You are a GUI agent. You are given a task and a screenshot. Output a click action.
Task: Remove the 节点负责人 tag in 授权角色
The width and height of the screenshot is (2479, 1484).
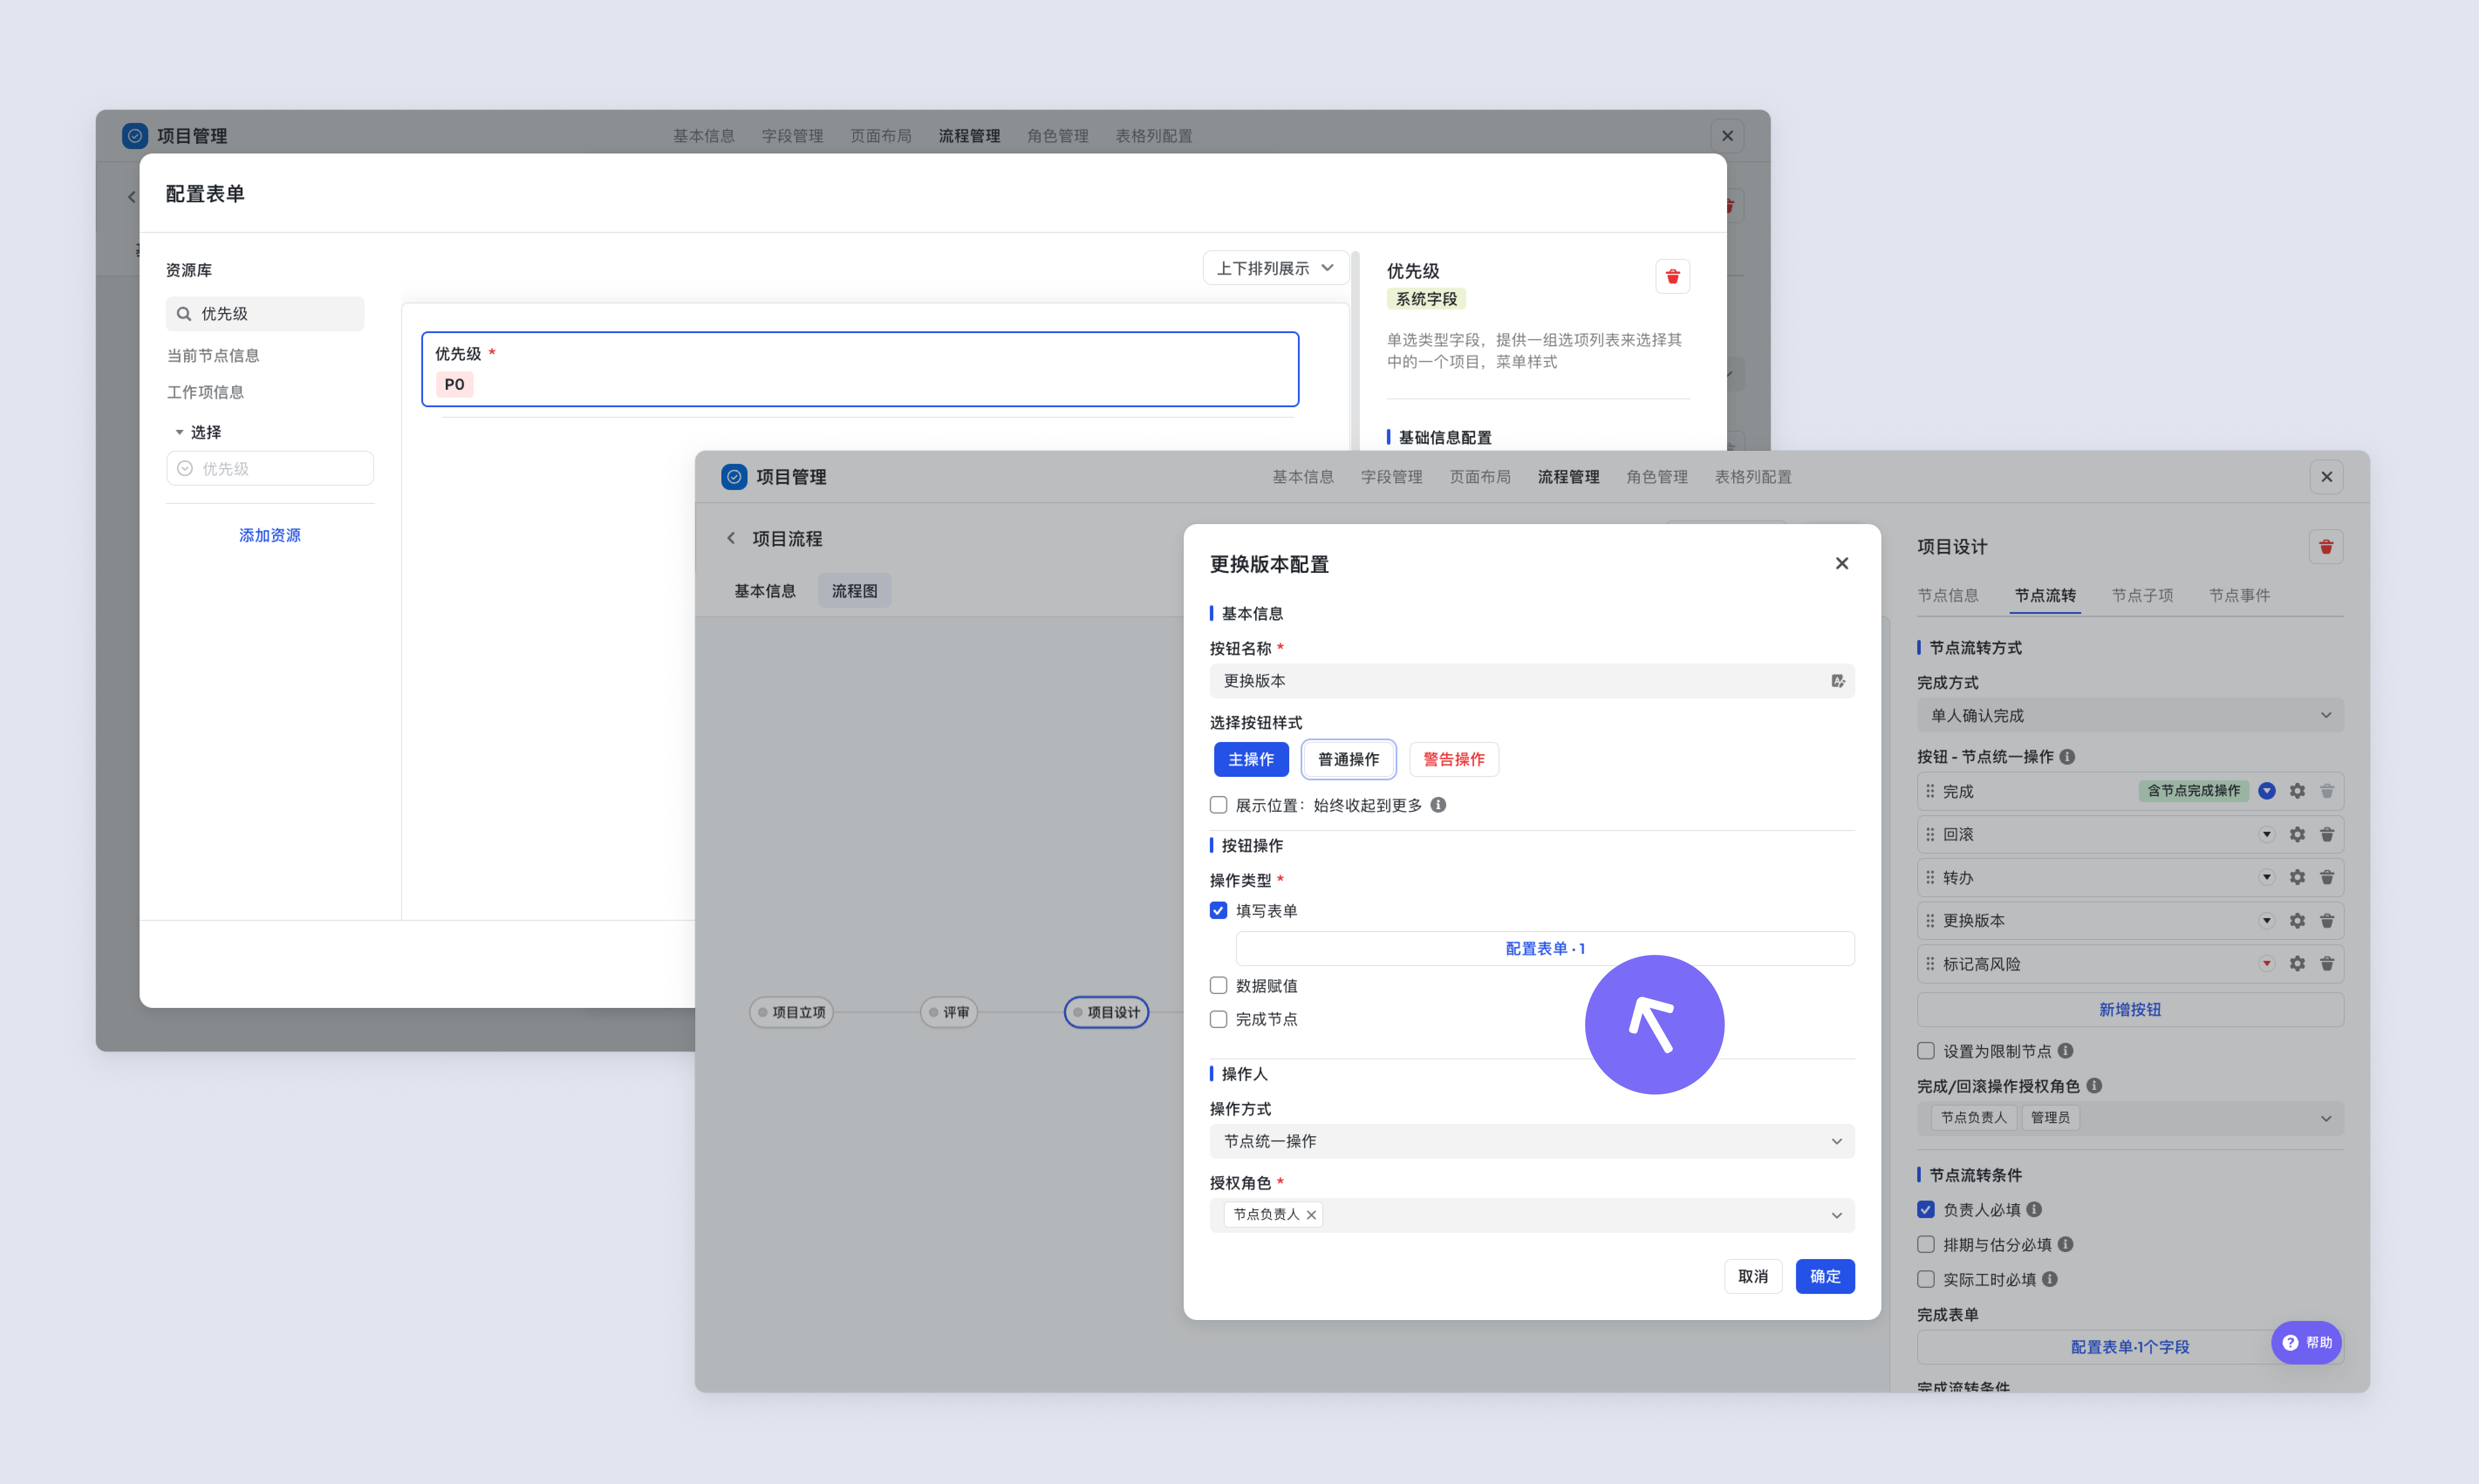pos(1311,1215)
